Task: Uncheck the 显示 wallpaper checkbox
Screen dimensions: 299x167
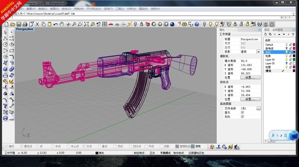Action: [x=242, y=112]
